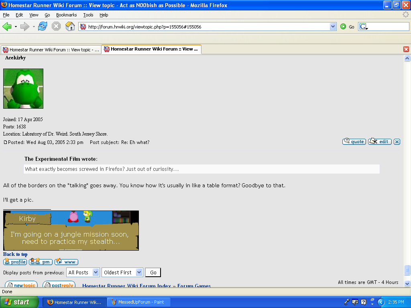Click the Stop loading icon
The image size is (411, 308).
coord(56,26)
